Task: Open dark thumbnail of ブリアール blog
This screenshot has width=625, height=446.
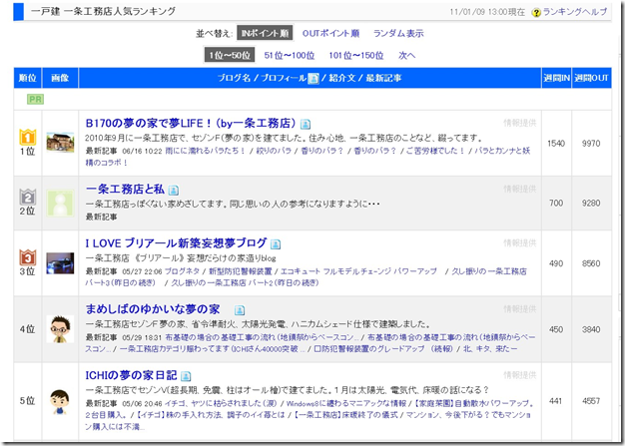Action: (60, 263)
